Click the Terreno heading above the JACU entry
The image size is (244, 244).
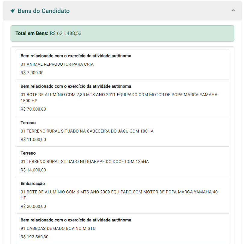click(x=28, y=123)
